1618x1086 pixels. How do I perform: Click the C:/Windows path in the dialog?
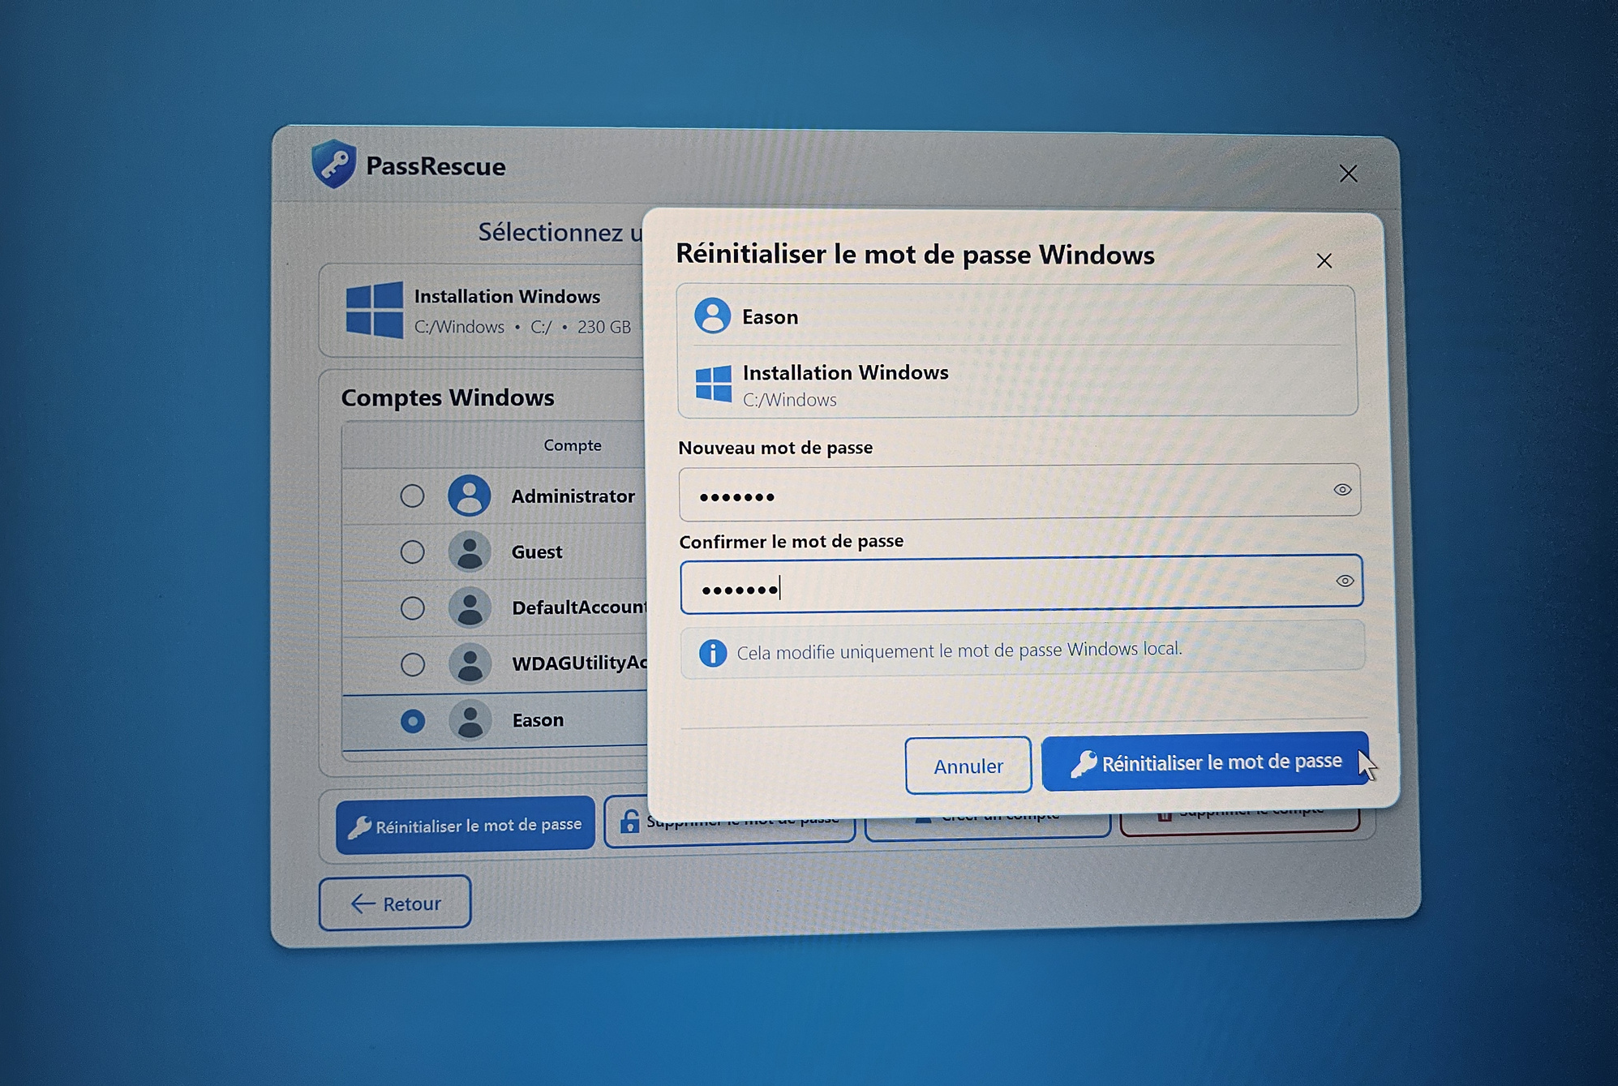789,400
